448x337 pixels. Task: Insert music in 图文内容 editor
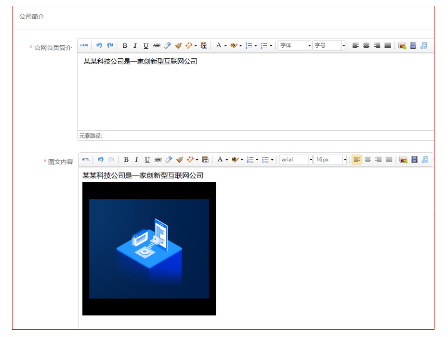425,160
